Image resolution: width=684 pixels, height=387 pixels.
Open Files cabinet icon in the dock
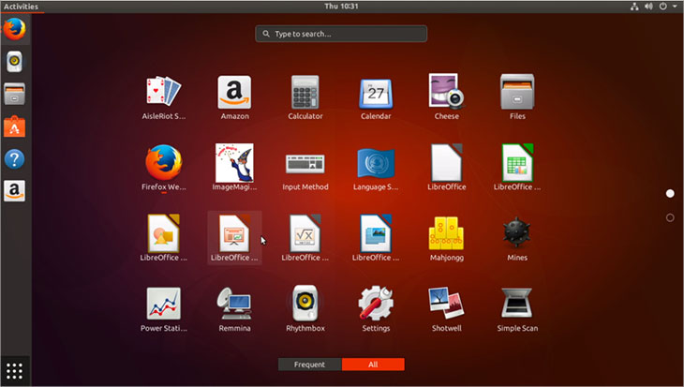15,94
